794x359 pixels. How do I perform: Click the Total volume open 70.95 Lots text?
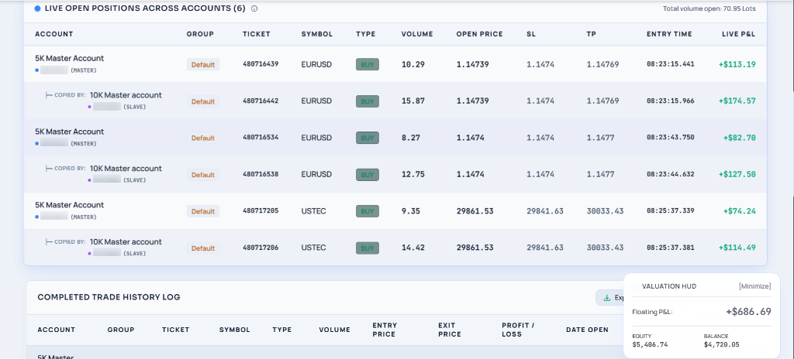click(709, 9)
